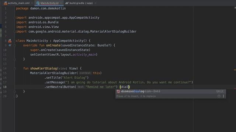Image resolution: width=236 pixels, height=132 pixels.
Task: Click the Gradle elephant icon on build.gradle tab
Action: tap(67, 3)
